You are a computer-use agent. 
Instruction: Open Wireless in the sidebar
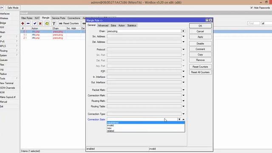(x=4, y=18)
